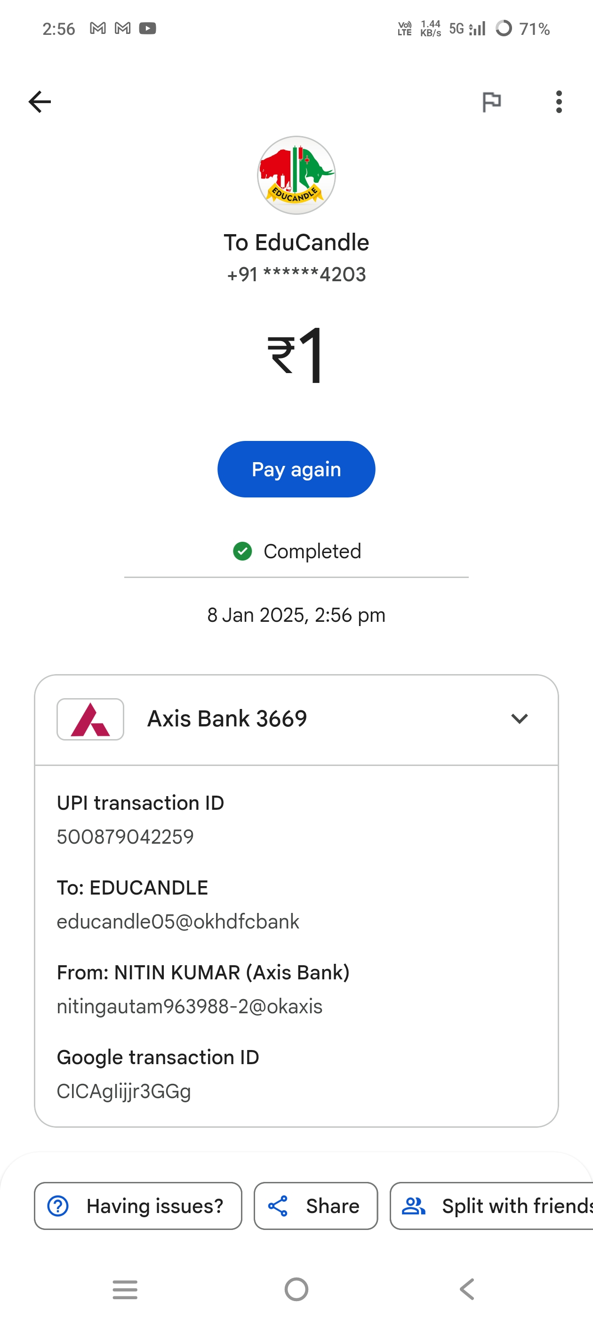Tap the Axis Bank logo icon

tap(90, 719)
